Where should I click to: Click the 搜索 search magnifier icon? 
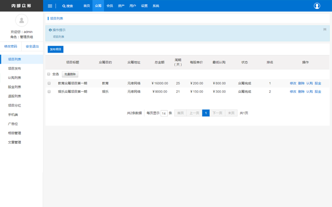tap(64, 6)
